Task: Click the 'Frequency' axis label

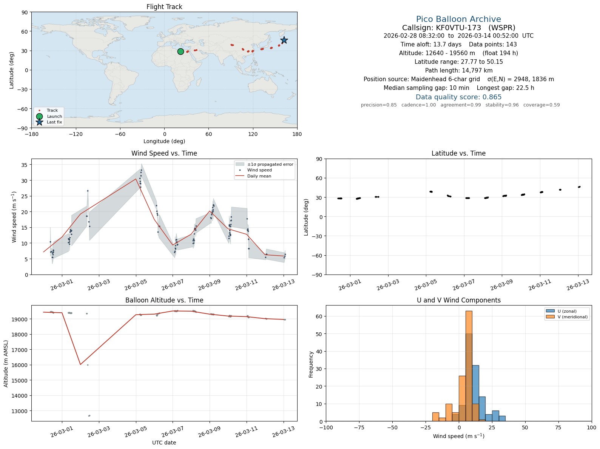Action: click(x=311, y=364)
